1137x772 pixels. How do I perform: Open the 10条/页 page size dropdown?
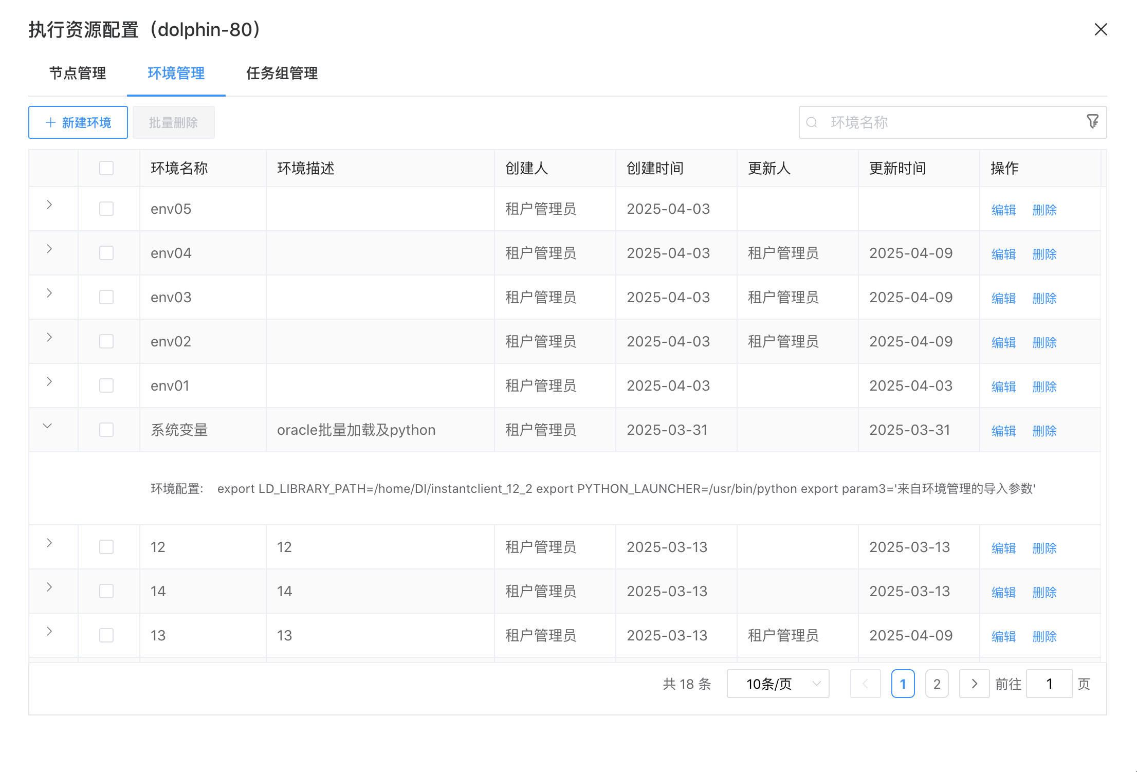[778, 684]
